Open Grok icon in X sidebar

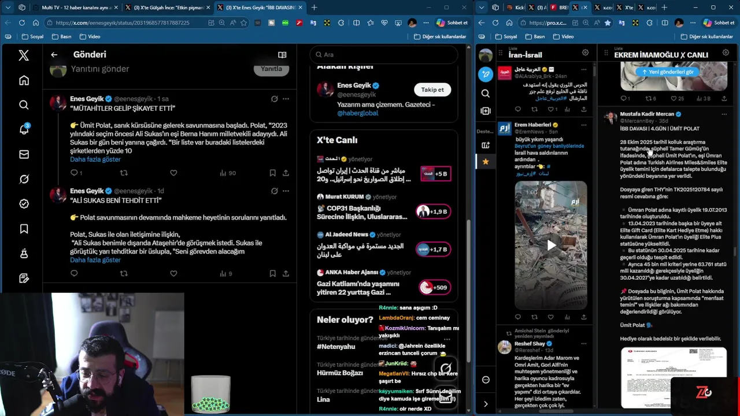click(24, 179)
